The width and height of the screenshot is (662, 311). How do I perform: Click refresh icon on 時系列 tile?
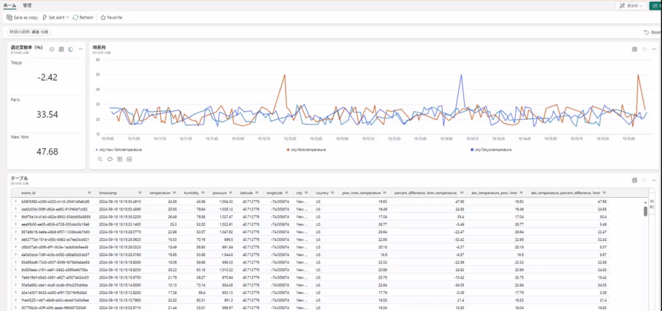click(x=644, y=50)
